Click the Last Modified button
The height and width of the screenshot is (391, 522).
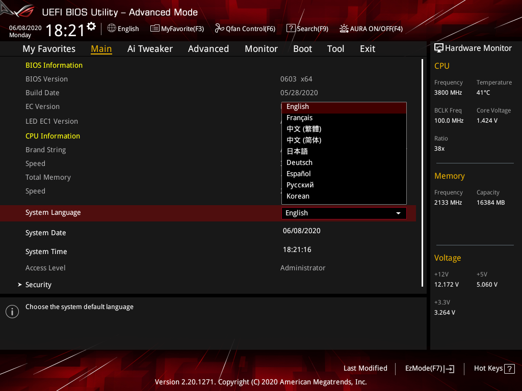pos(365,369)
